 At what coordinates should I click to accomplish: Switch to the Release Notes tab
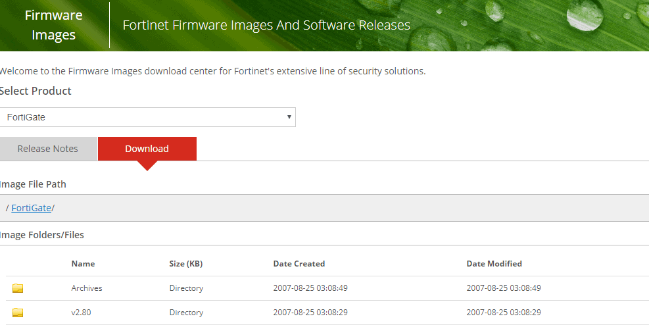[47, 149]
